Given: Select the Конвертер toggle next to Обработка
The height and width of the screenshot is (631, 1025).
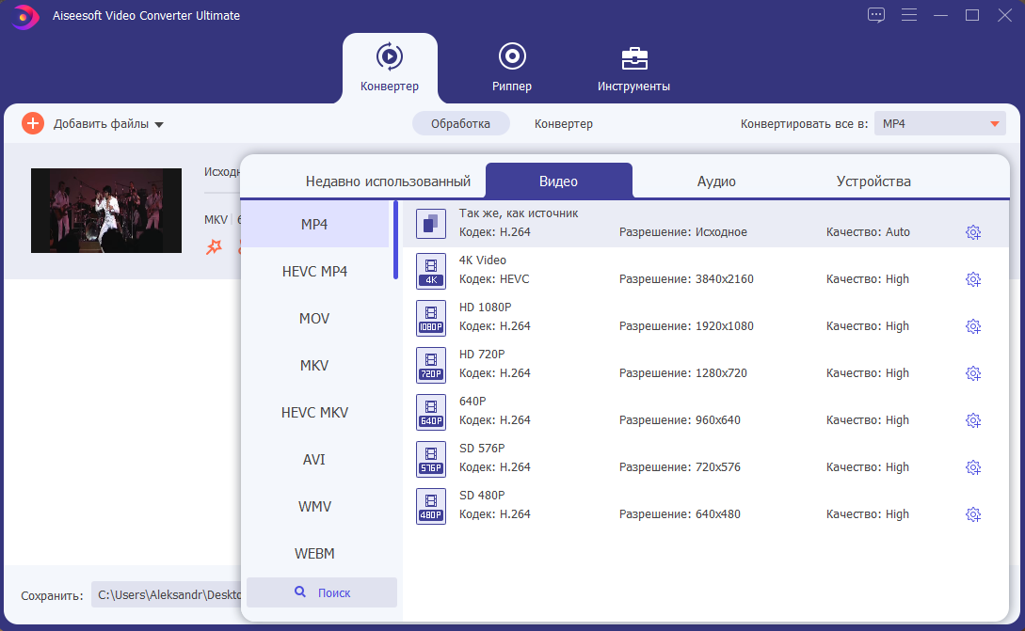Looking at the screenshot, I should [x=564, y=123].
